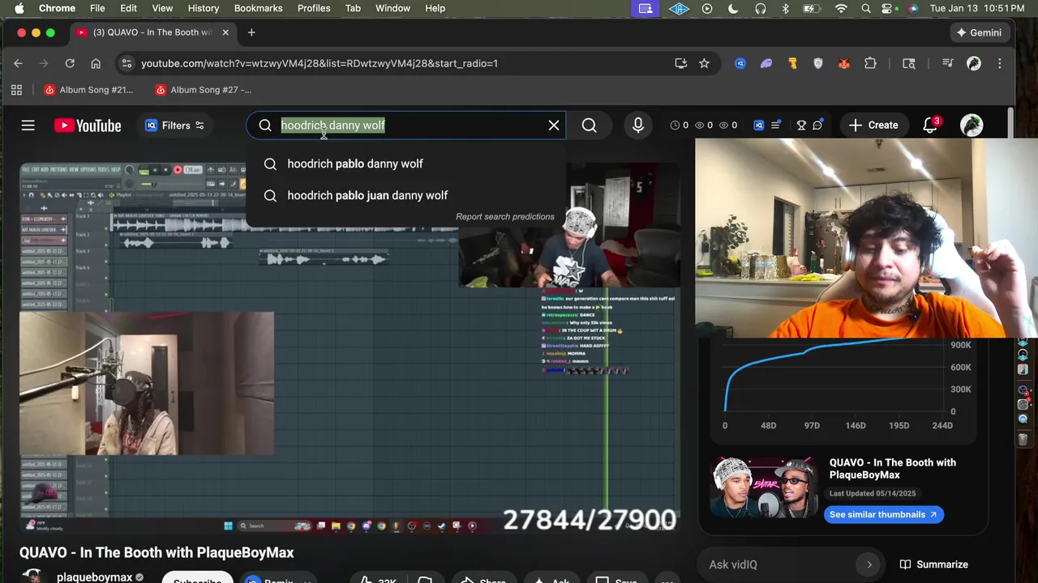Submit Ask vidIQ with the arrow button
The image size is (1038, 583).
tap(869, 564)
